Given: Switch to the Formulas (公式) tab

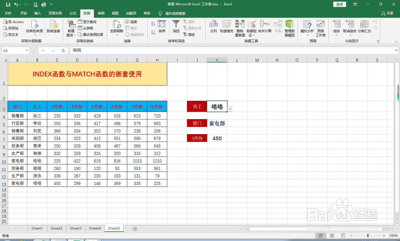Looking at the screenshot, I should tap(73, 13).
